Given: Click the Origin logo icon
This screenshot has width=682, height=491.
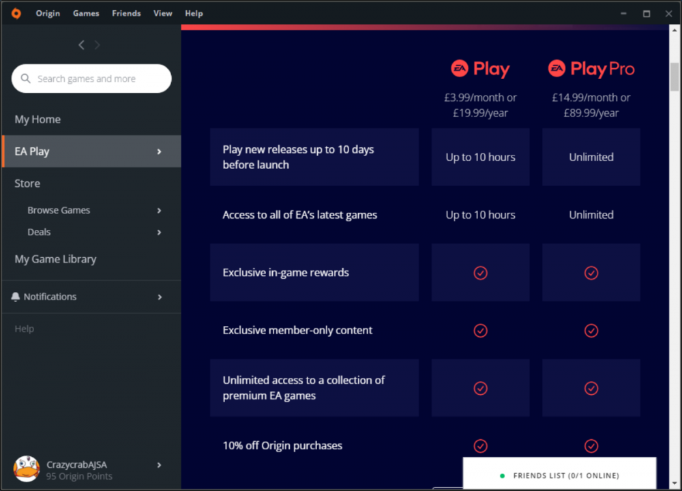Looking at the screenshot, I should (x=16, y=14).
